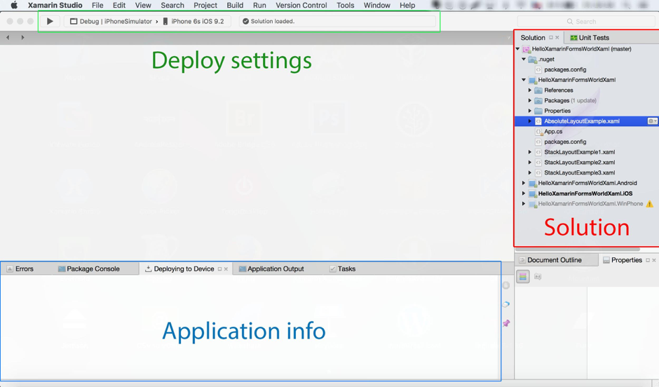Close the Solution pad with its x

coord(557,37)
